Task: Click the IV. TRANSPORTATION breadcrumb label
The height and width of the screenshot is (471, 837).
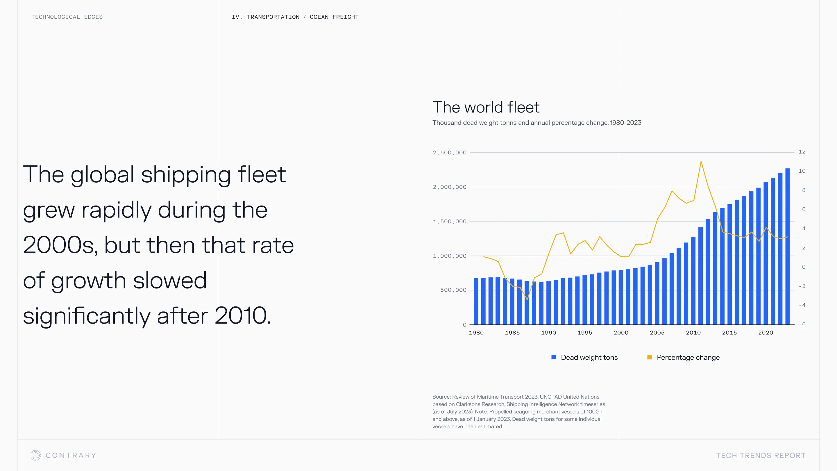Action: (x=265, y=17)
